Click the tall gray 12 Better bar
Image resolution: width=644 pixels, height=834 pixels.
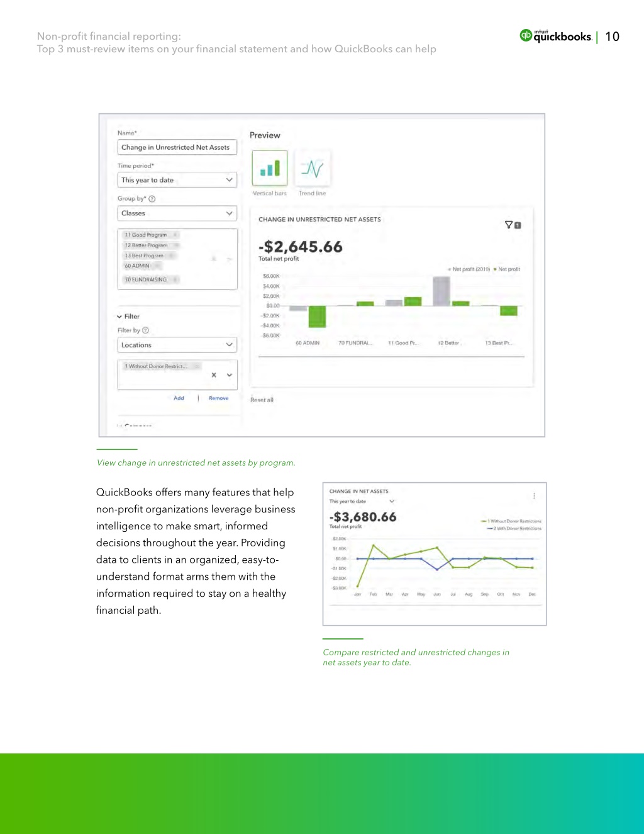coord(441,291)
